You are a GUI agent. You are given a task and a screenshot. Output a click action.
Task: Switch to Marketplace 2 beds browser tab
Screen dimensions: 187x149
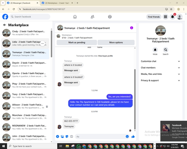point(57,3)
